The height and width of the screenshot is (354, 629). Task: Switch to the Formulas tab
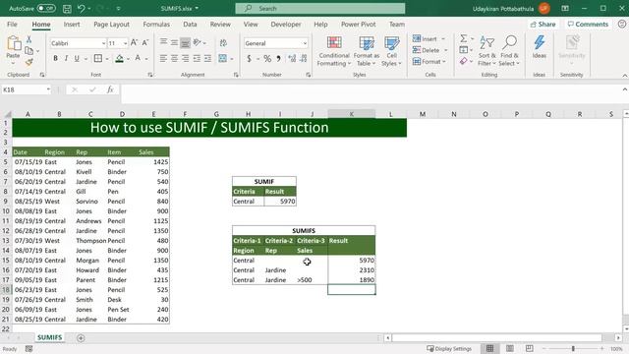point(156,24)
